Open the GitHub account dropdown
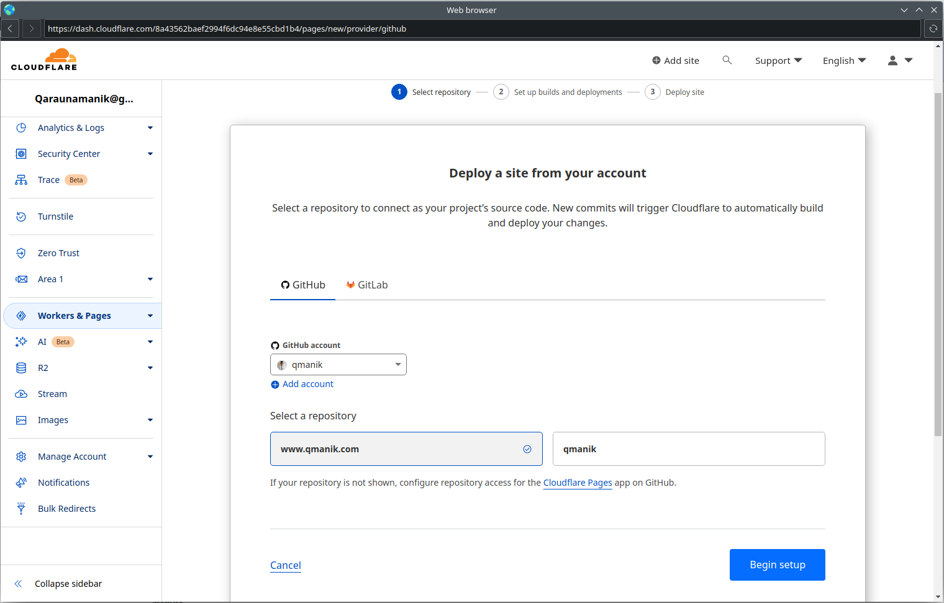The image size is (944, 603). pyautogui.click(x=338, y=364)
